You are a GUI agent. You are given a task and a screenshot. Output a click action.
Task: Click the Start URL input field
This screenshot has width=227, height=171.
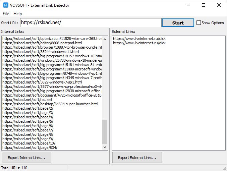coord(91,22)
